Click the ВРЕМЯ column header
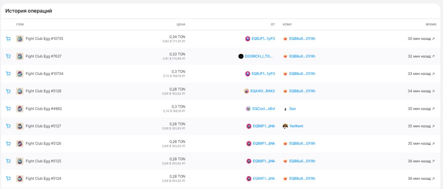Viewport: 443px width, 189px height. [x=431, y=25]
